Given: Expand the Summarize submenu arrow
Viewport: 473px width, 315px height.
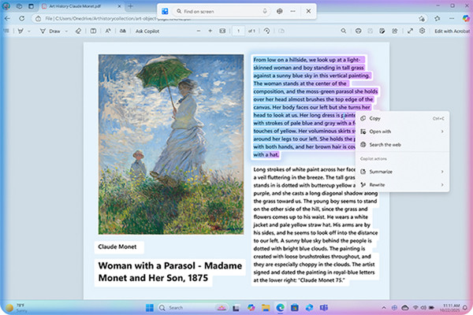Looking at the screenshot, I should coord(442,172).
